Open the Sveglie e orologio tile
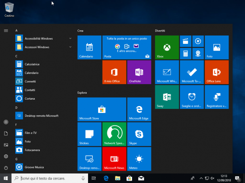This screenshot has width=245, height=183. pyautogui.click(x=192, y=97)
